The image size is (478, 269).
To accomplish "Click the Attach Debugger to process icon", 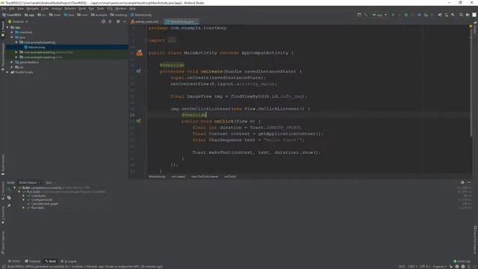I will pyautogui.click(x=426, y=15).
